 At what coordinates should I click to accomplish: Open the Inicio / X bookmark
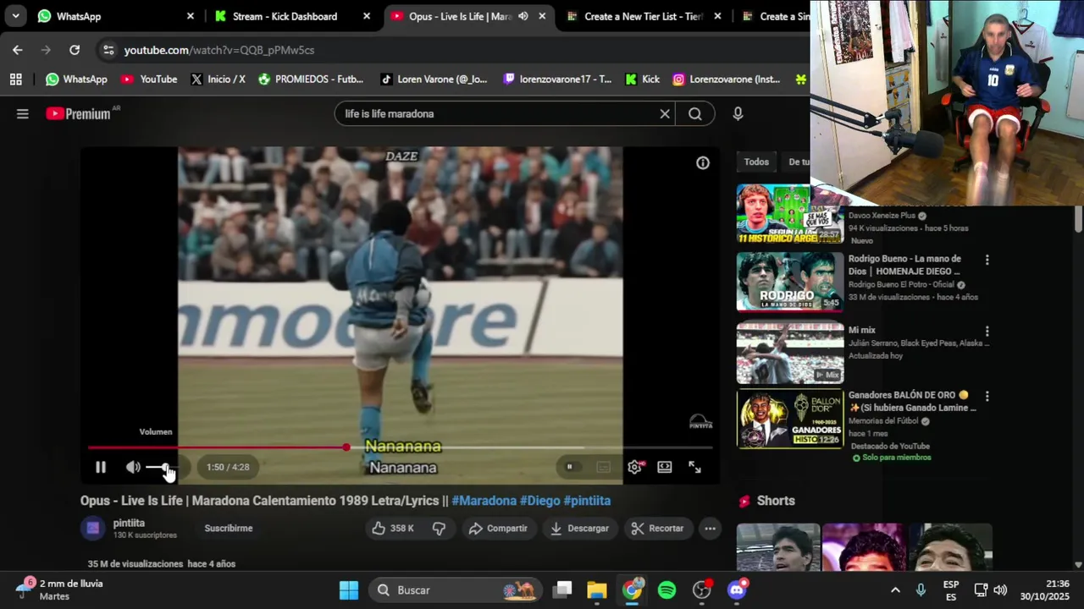[x=218, y=80]
